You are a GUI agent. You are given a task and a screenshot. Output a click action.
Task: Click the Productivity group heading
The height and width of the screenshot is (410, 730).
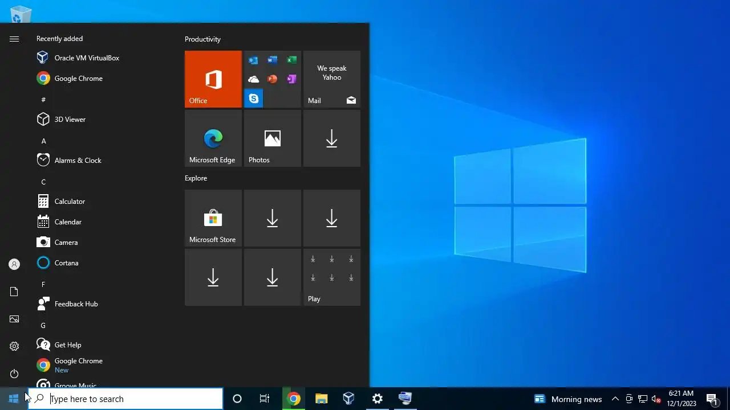202,39
